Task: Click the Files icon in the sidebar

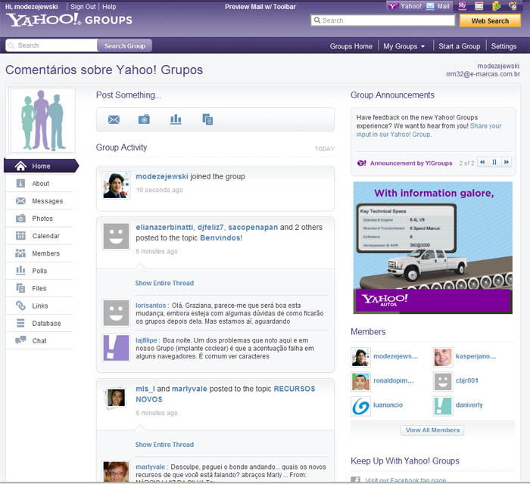Action: (x=20, y=288)
